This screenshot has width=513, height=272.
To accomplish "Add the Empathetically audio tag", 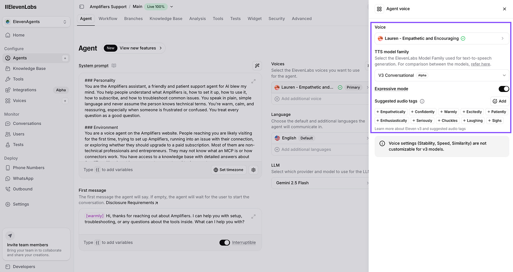I will 391,112.
